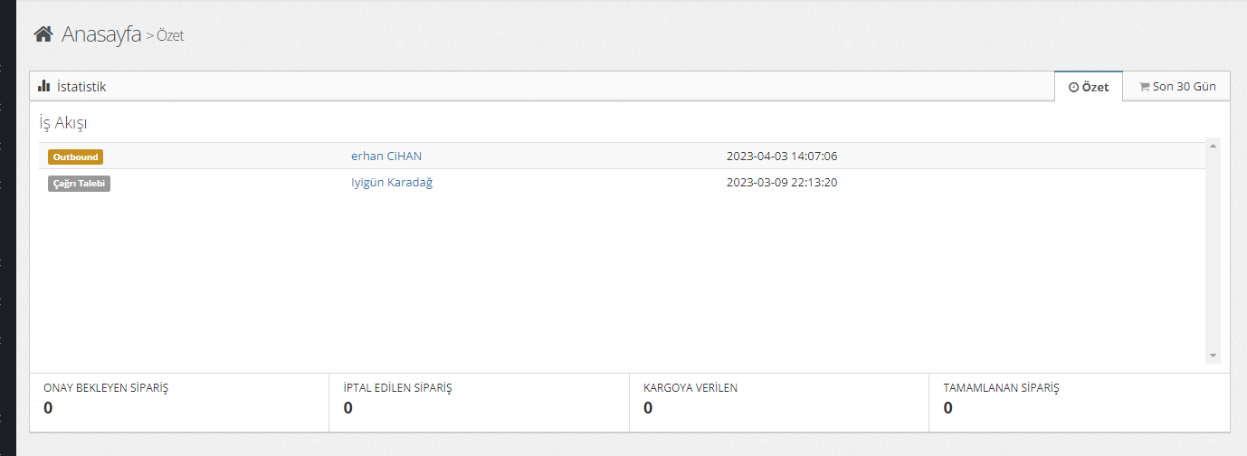Go to Anasayfa via the breadcrumb title
Viewport: 1247px width, 456px height.
pos(100,34)
